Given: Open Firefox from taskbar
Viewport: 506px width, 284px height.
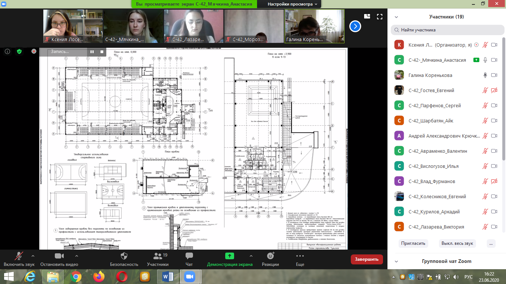Looking at the screenshot, I should (x=99, y=276).
